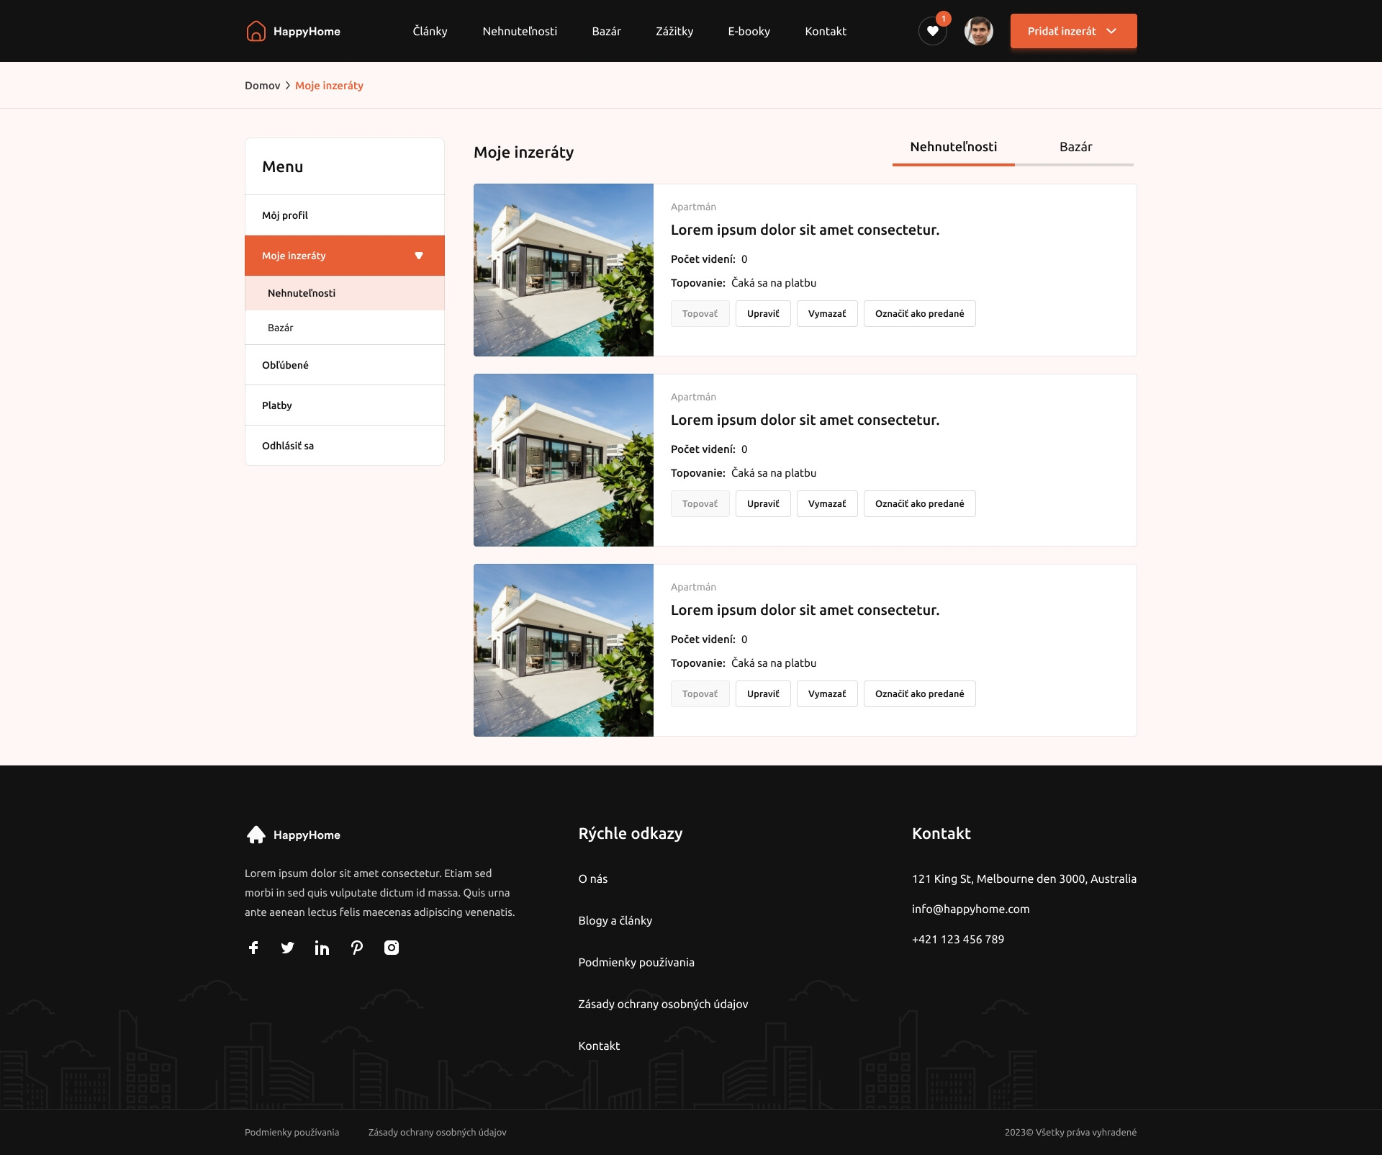Open Kontakt in the top navigation
Viewport: 1382px width, 1155px height.
click(x=826, y=31)
